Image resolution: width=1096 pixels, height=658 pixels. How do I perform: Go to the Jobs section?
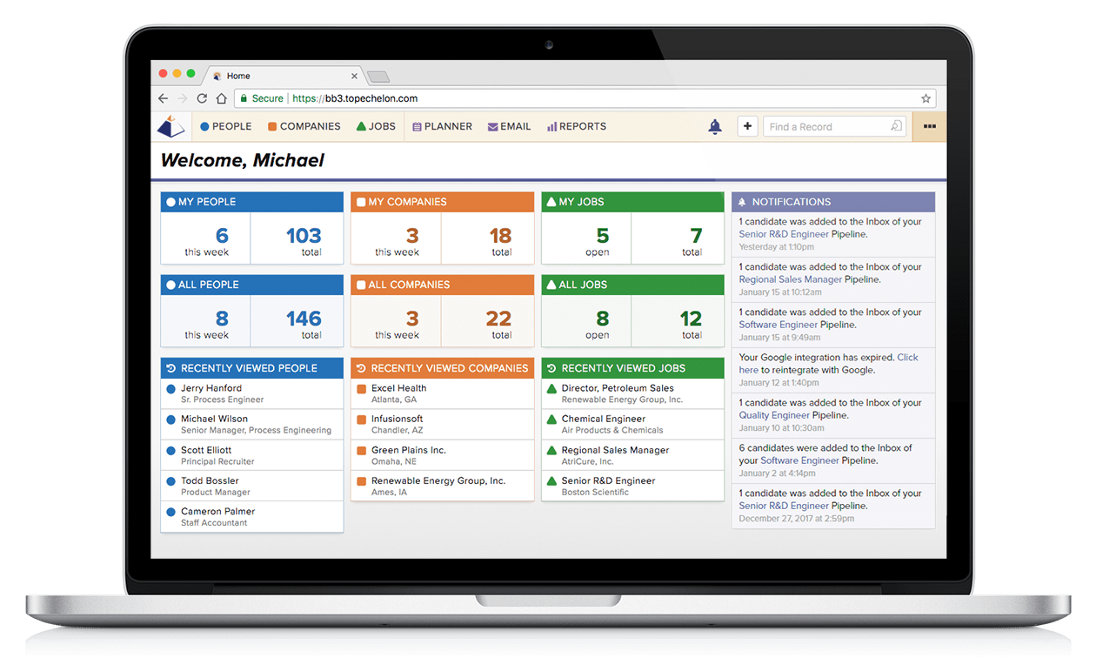click(x=376, y=126)
